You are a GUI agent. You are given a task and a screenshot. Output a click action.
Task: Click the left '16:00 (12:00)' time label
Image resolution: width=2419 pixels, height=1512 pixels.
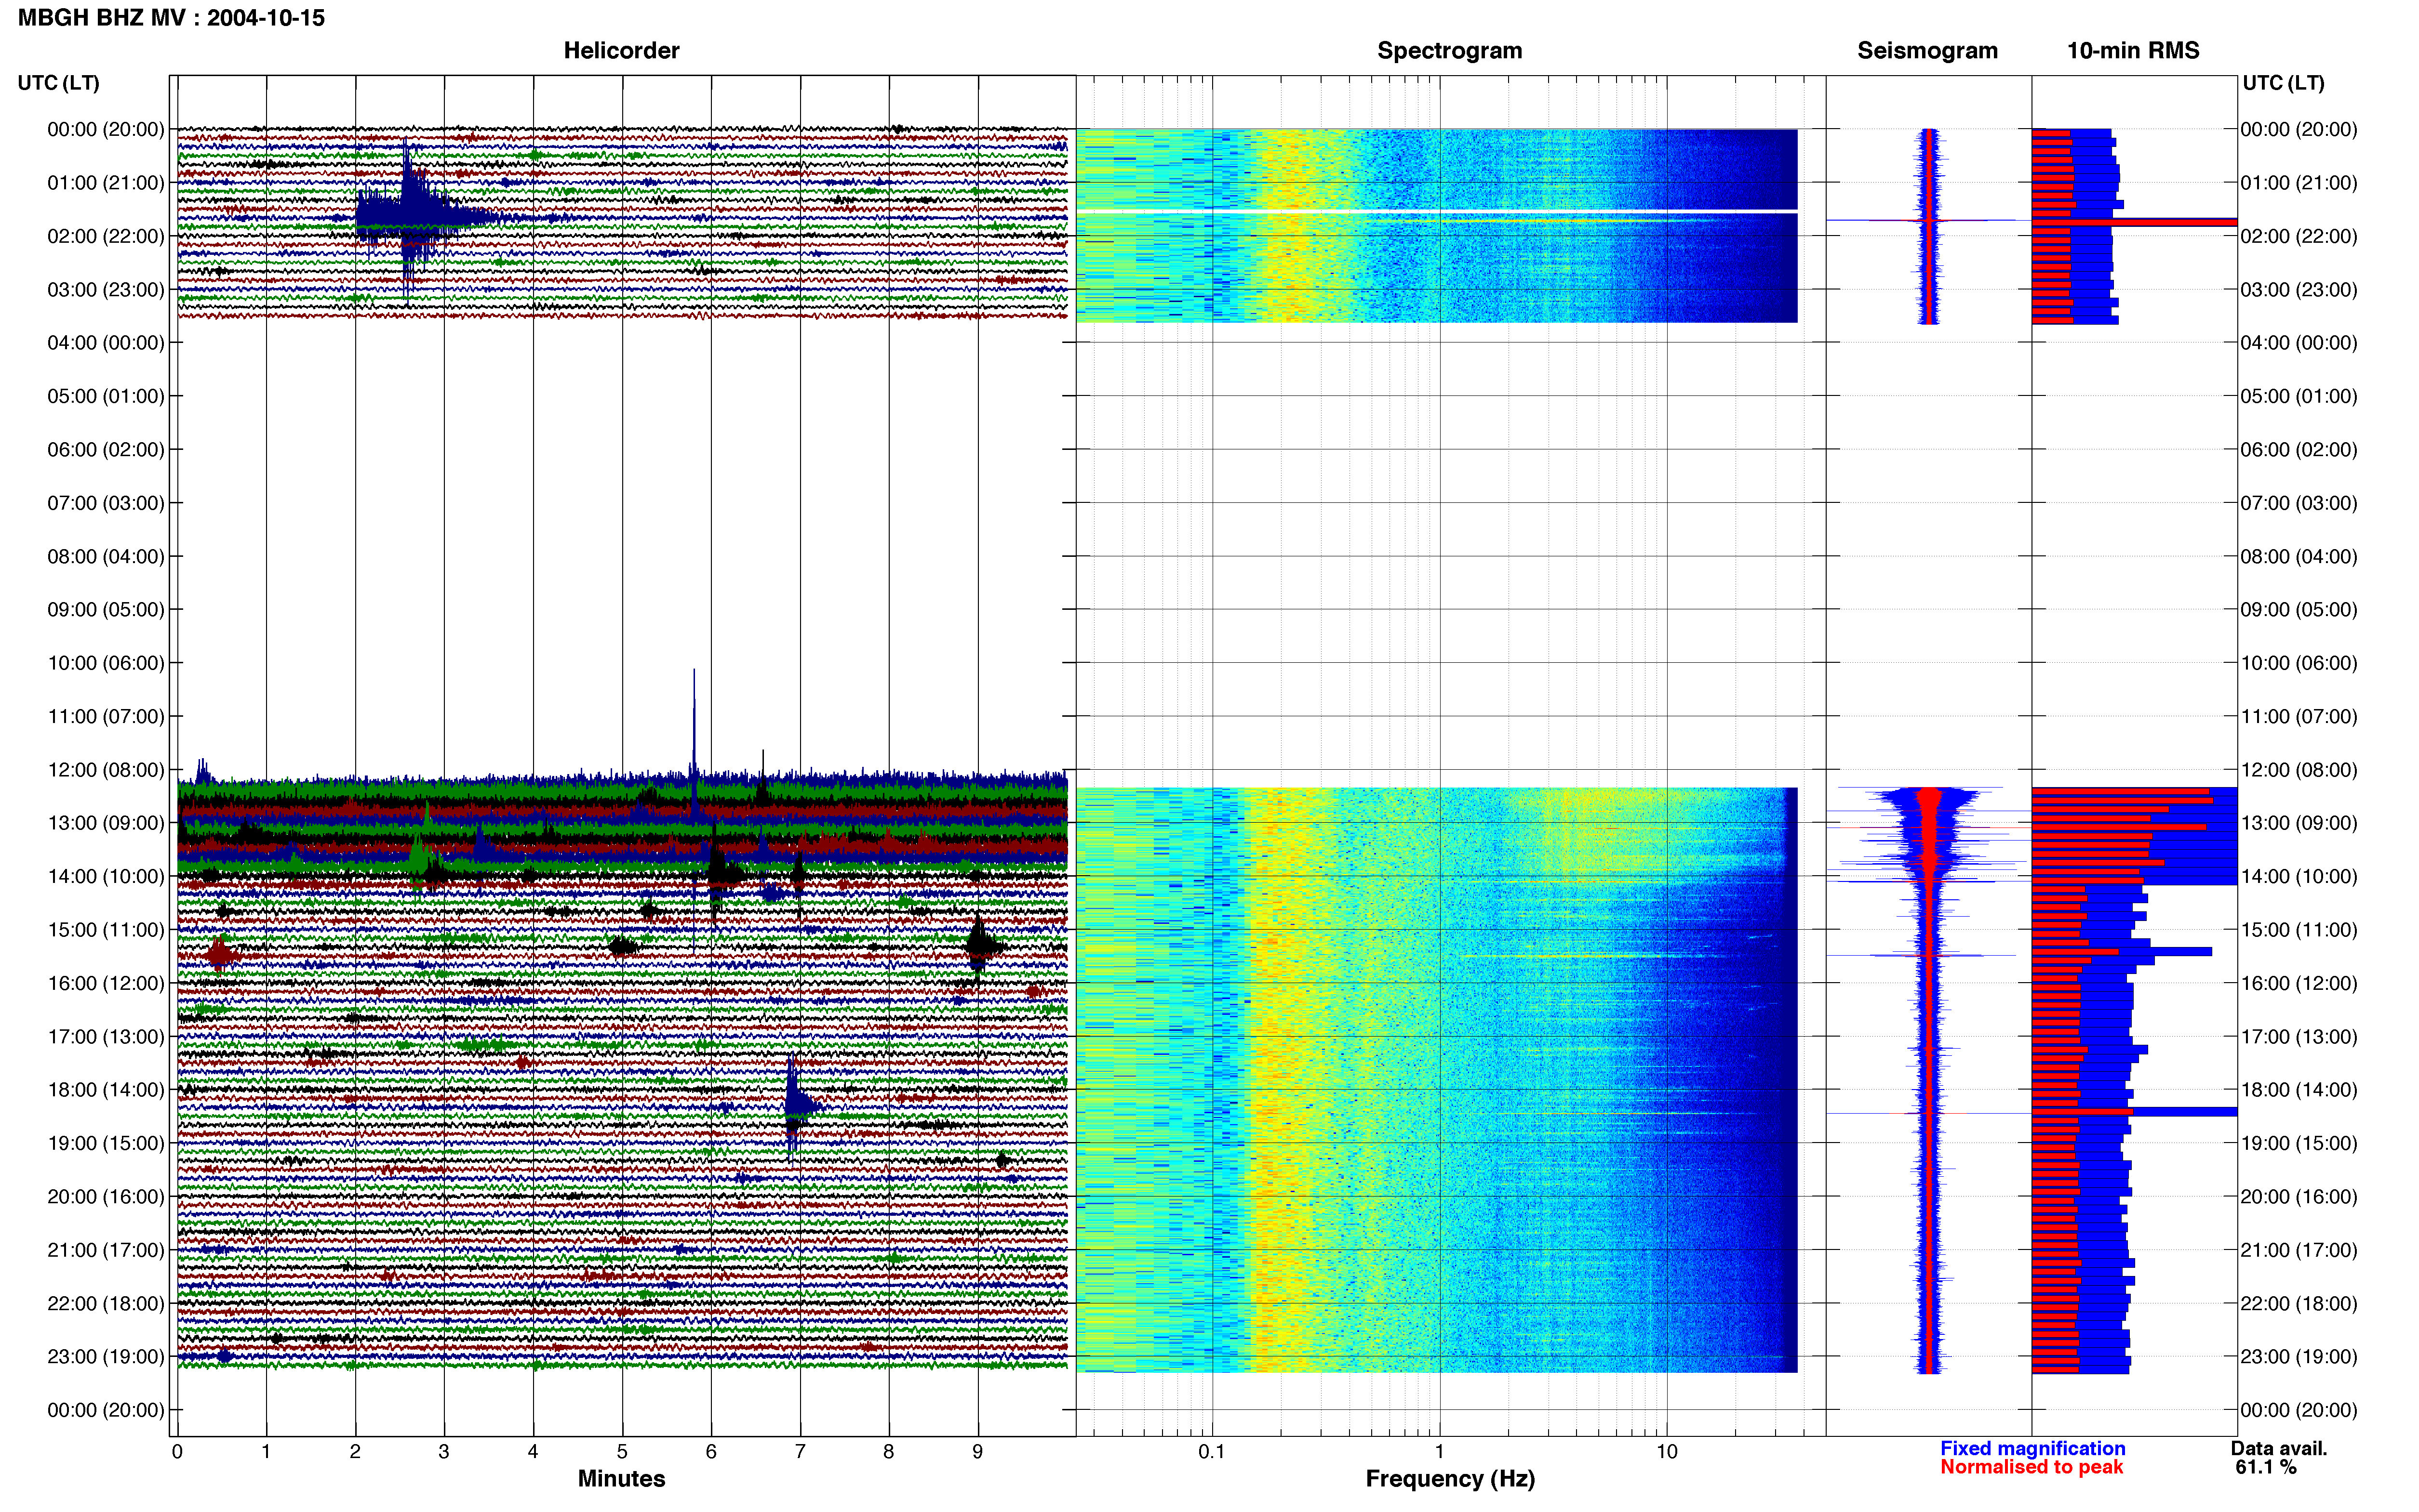coord(105,983)
